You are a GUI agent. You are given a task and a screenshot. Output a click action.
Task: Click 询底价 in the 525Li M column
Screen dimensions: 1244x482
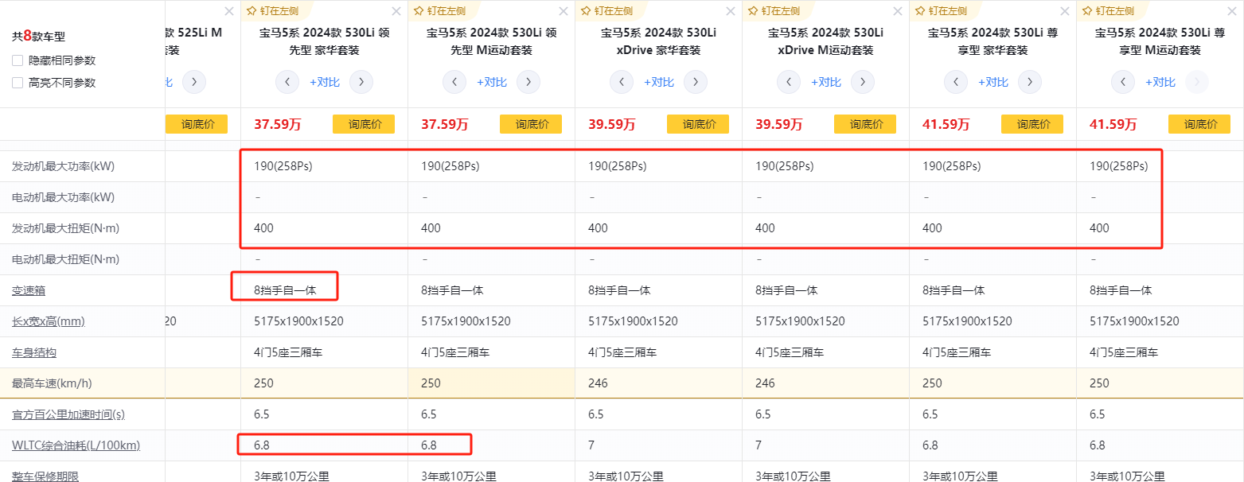coord(197,124)
